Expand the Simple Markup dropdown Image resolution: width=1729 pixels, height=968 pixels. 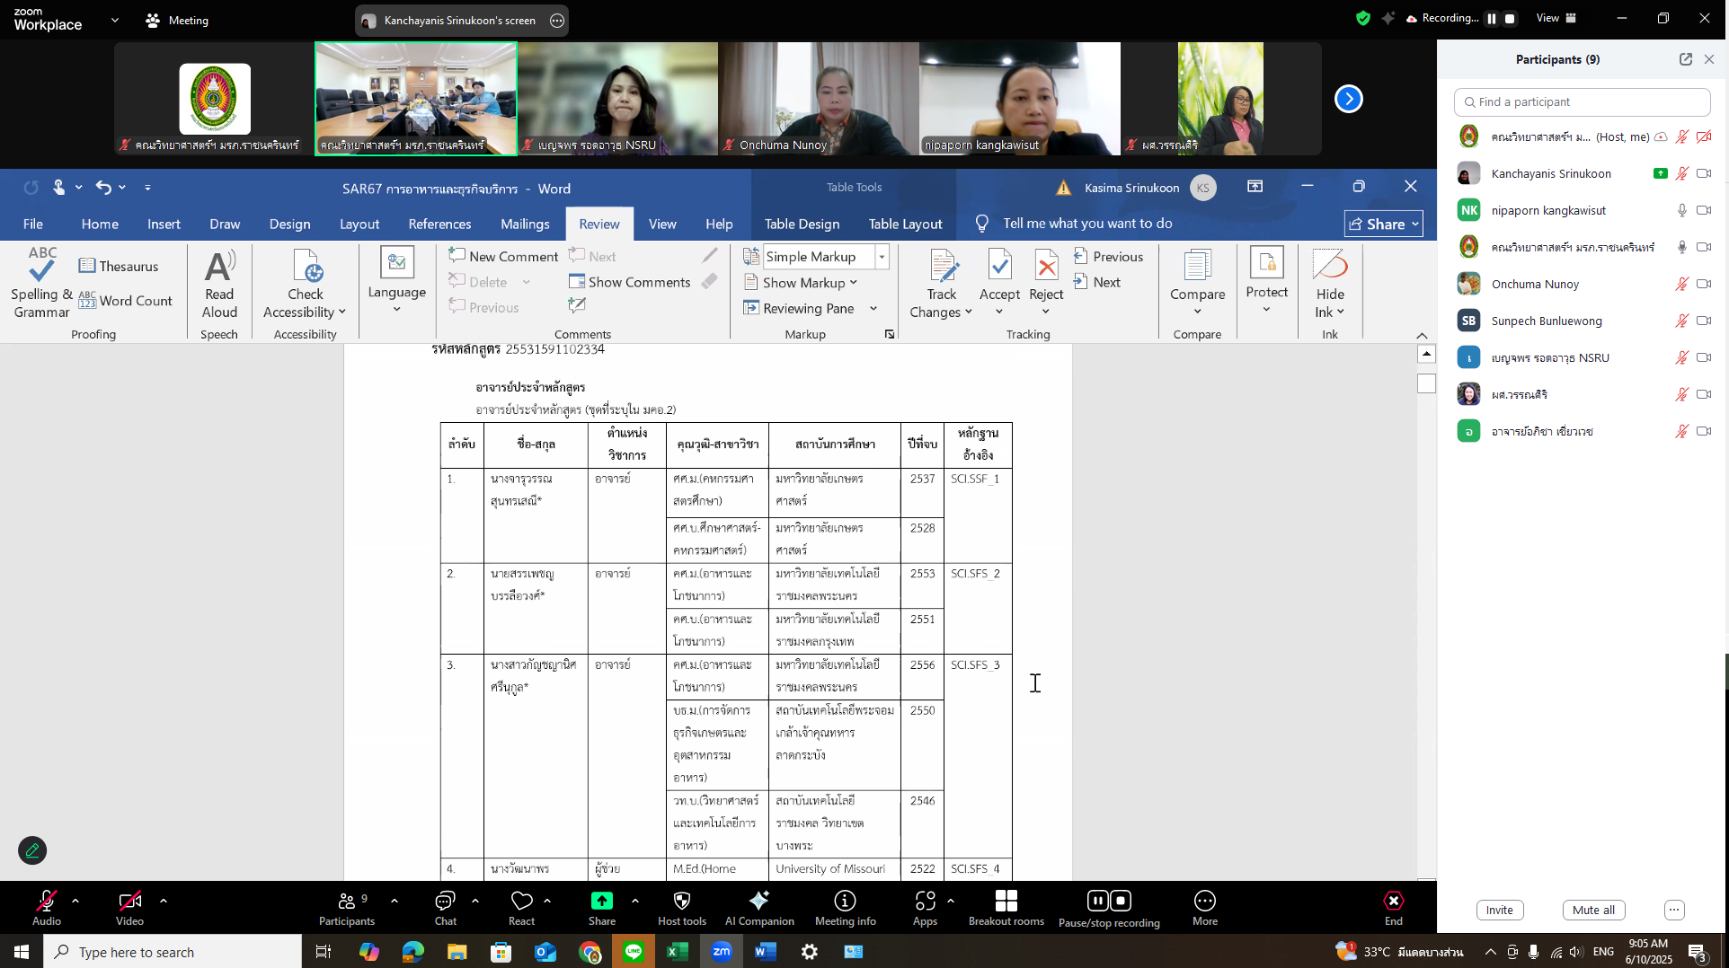(882, 257)
